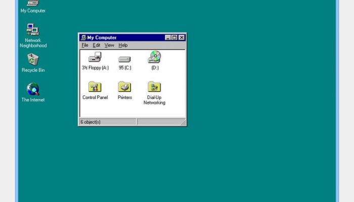This screenshot has height=202, width=354.
Task: Select the 95 (C:) hard drive icon
Action: (124, 59)
